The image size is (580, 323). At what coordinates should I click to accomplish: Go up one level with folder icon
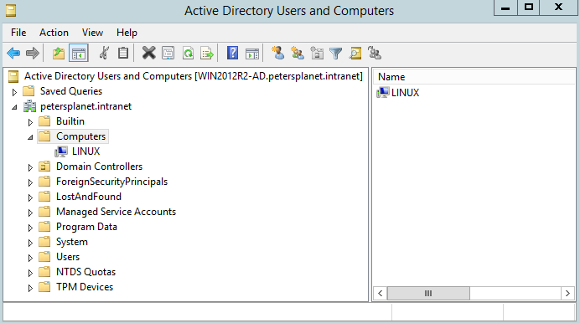[58, 54]
